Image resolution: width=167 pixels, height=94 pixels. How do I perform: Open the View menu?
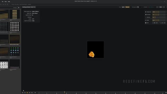(x=5, y=2)
